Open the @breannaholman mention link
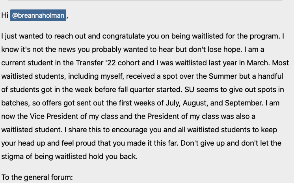 tap(38, 15)
